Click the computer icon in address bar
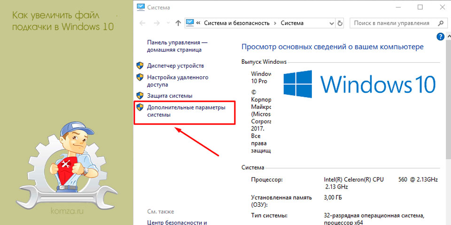This screenshot has width=451, height=225. 190,22
